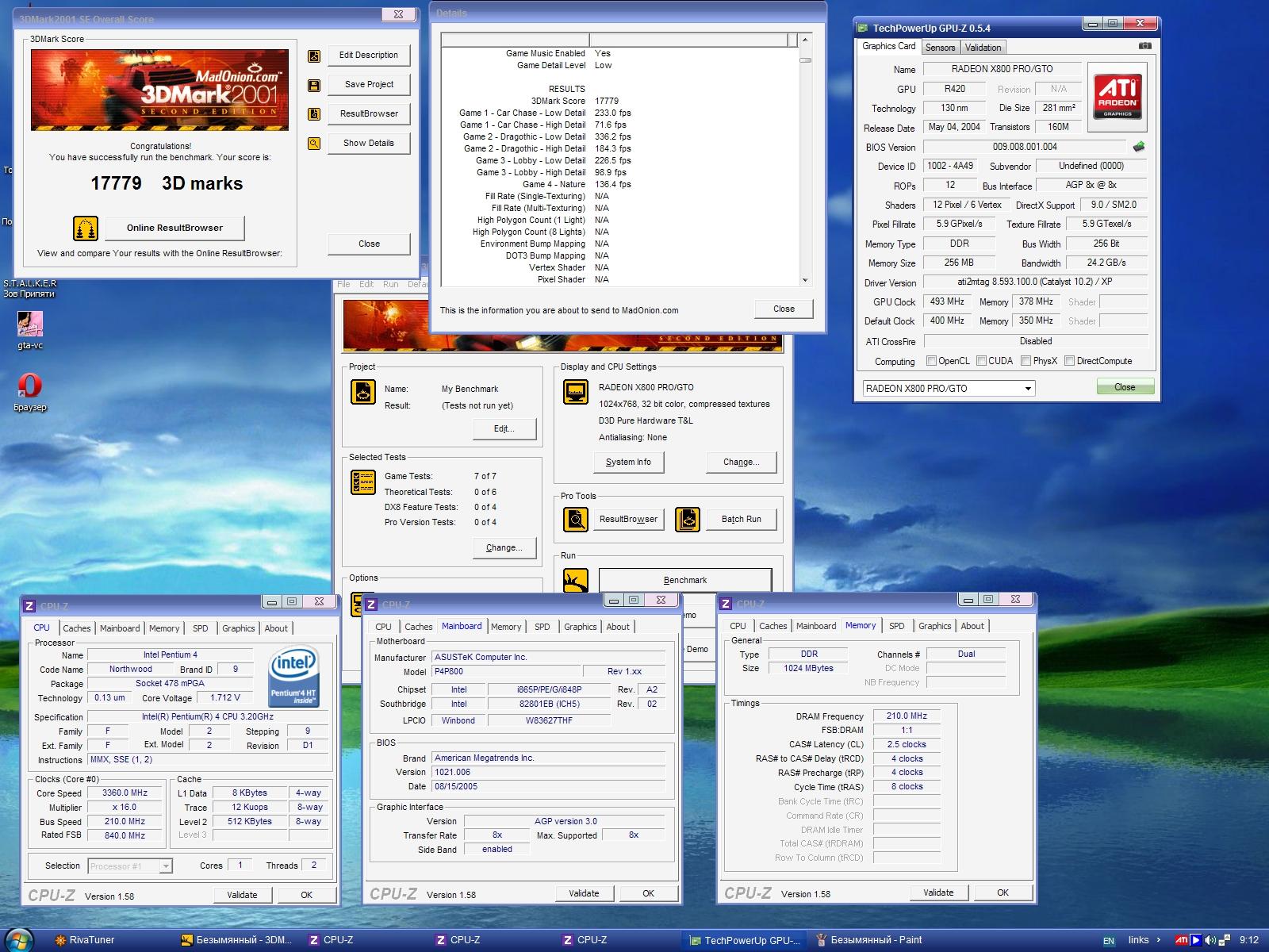Toggle the PhysX checkbox in GPU-Z
The width and height of the screenshot is (1269, 952).
click(1026, 361)
